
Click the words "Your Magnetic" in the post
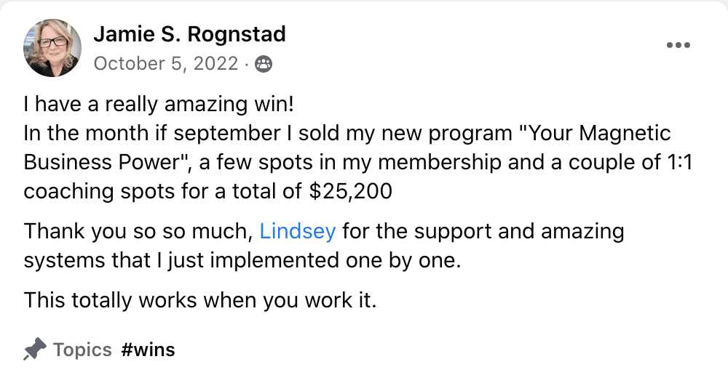tap(594, 134)
